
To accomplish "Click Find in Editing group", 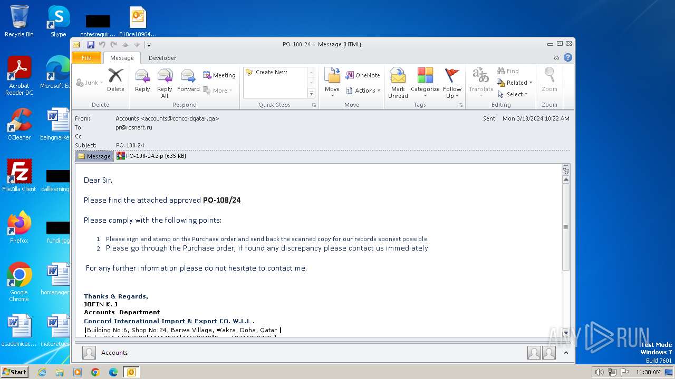I will pos(508,71).
